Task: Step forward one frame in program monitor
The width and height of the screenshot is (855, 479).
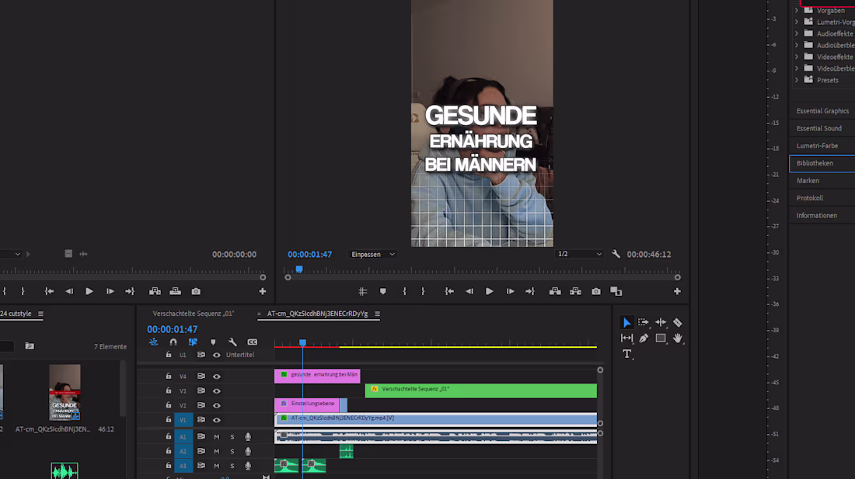Action: (510, 292)
